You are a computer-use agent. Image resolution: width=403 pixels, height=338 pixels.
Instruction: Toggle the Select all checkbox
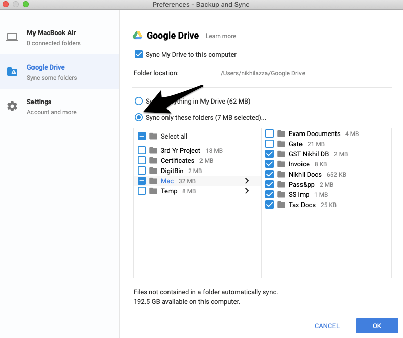[x=142, y=136]
